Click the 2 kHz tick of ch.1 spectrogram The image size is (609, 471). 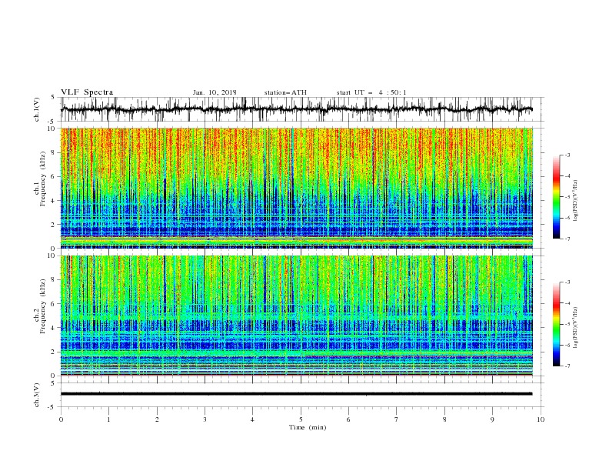[x=54, y=225]
